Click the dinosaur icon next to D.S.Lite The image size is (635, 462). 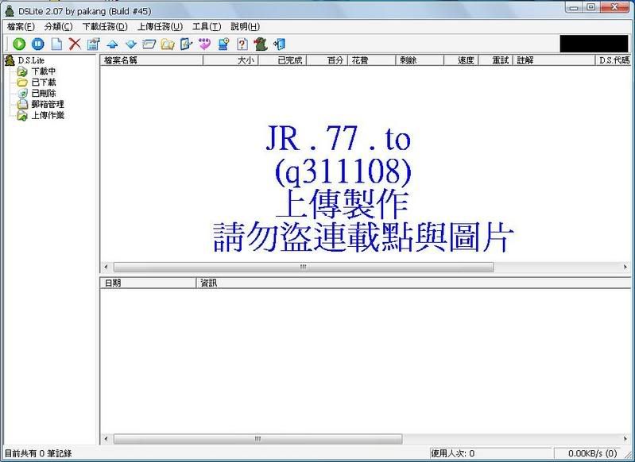[10, 60]
